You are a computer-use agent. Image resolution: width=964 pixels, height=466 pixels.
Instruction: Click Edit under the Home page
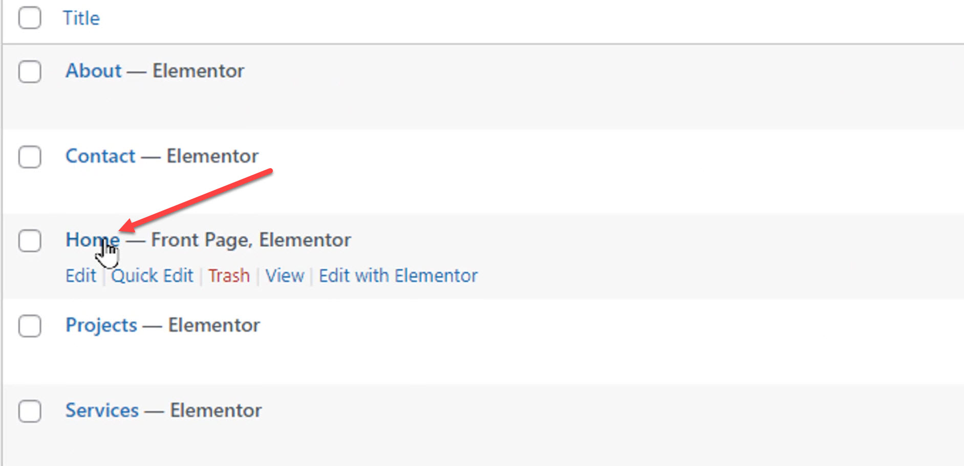[81, 276]
